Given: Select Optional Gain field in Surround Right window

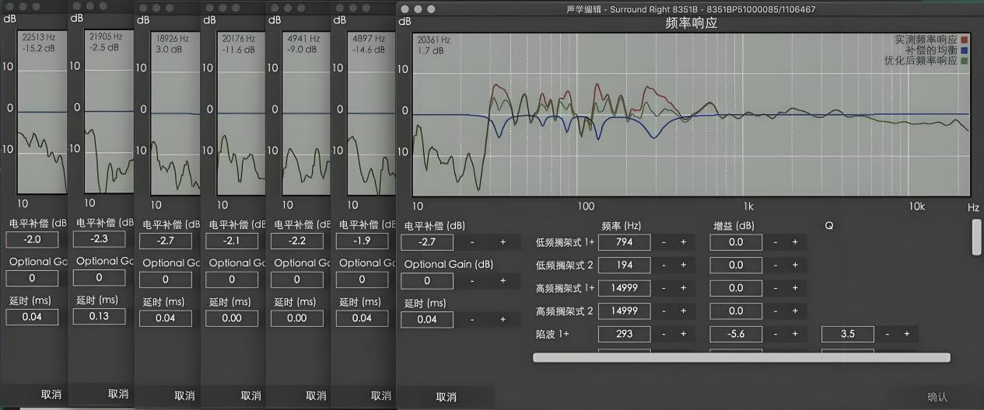Looking at the screenshot, I should (x=427, y=281).
